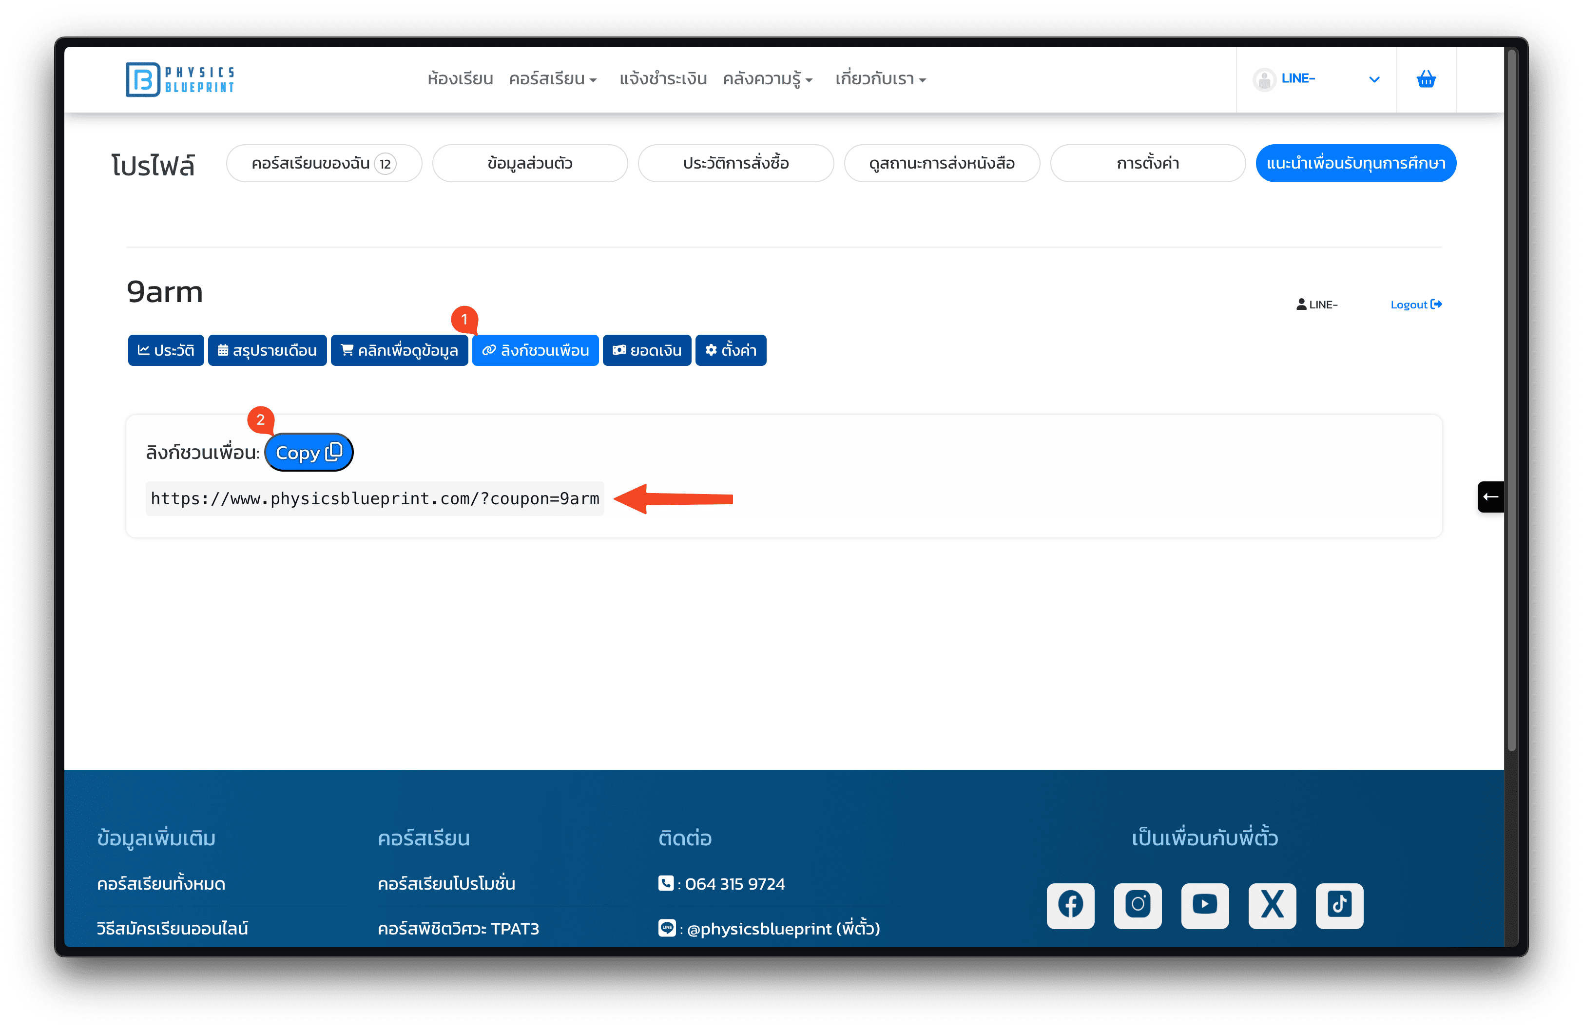
Task: Click the ตั้งค่า gear button
Action: (730, 350)
